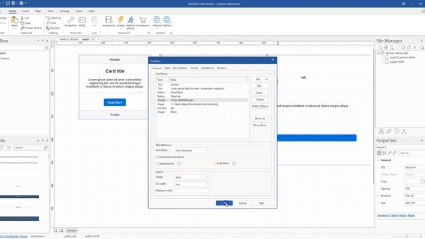Click the pin icon below Site Manager
Viewport: 425px width, 239px height.
point(388,131)
